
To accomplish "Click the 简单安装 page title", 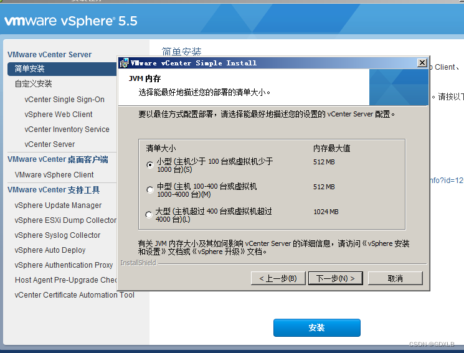I will click(x=181, y=52).
